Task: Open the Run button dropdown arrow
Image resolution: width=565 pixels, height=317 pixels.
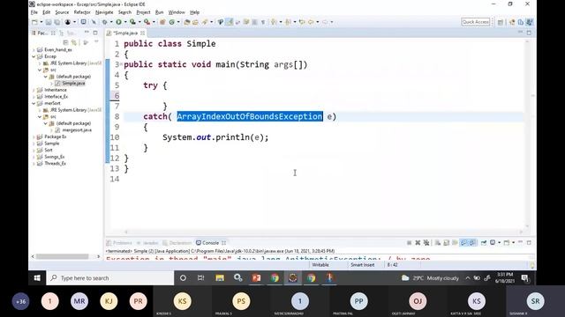Action: pos(125,22)
